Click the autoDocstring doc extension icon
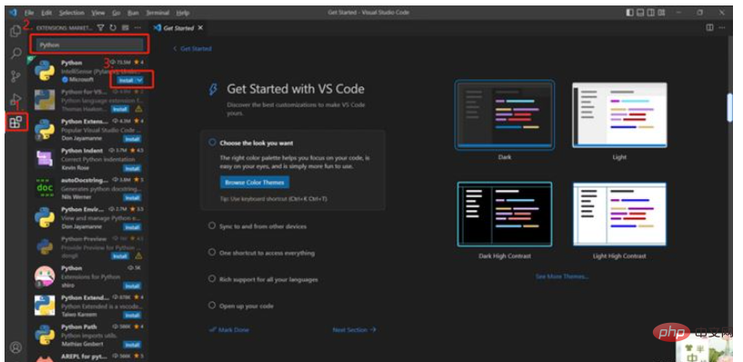Image resolution: width=743 pixels, height=362 pixels. coord(45,188)
